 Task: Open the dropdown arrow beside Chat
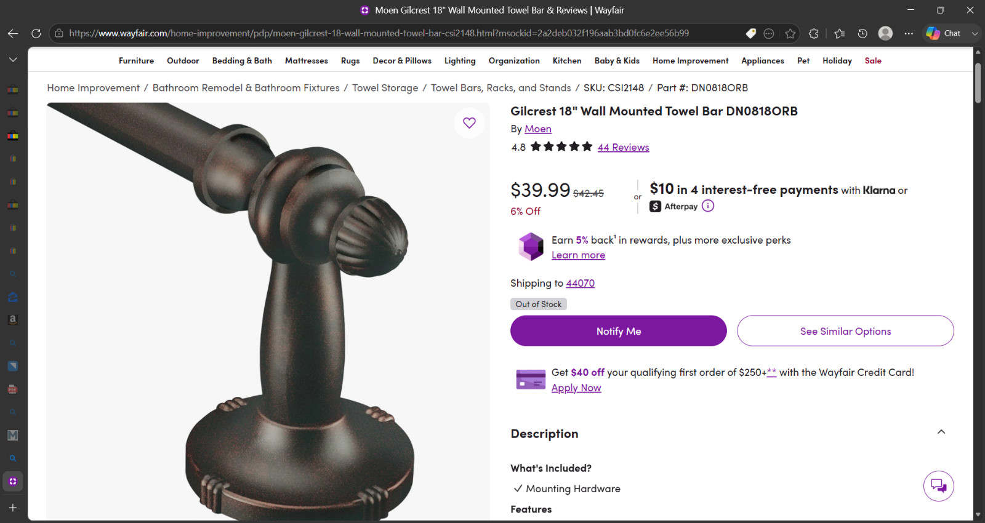click(x=975, y=33)
